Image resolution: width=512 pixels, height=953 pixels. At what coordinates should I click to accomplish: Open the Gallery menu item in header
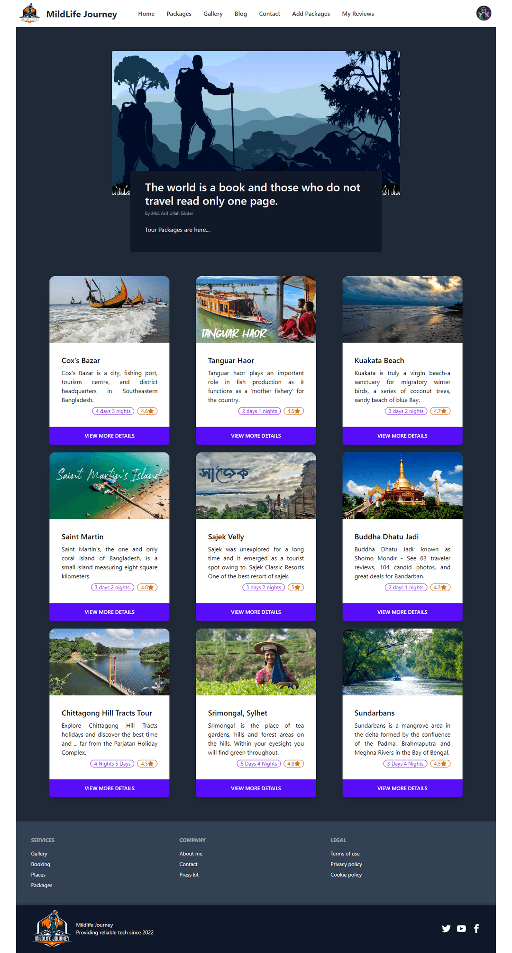pyautogui.click(x=213, y=14)
